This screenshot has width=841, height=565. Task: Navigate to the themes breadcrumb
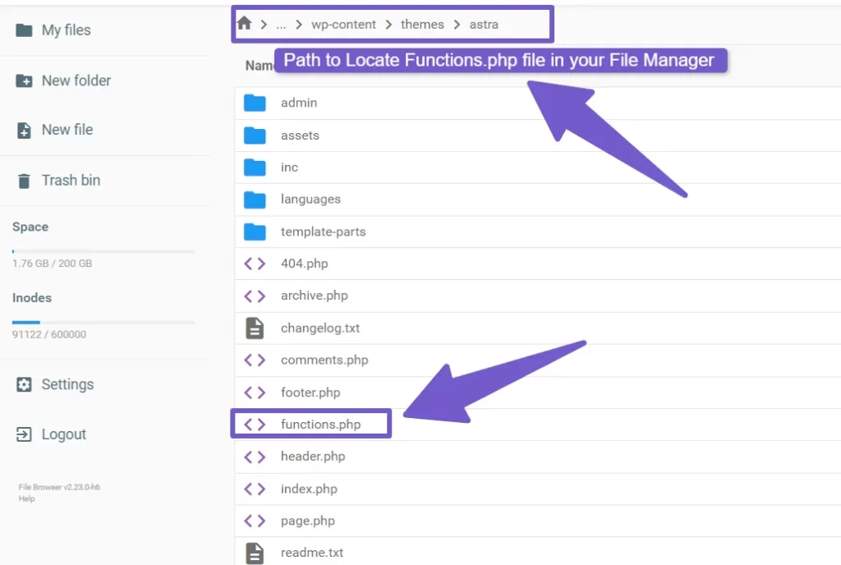point(422,25)
